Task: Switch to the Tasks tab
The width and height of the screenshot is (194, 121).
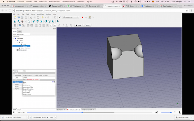Action: tap(20, 31)
